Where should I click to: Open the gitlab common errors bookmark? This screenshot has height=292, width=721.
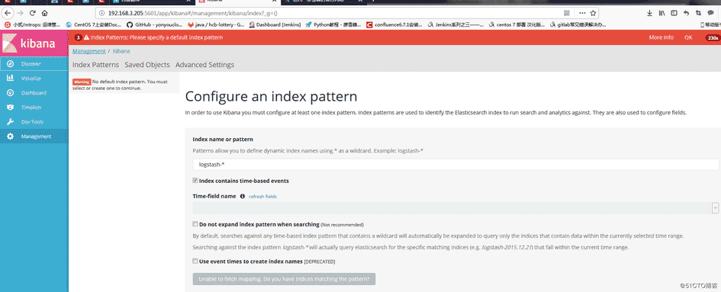coord(578,24)
